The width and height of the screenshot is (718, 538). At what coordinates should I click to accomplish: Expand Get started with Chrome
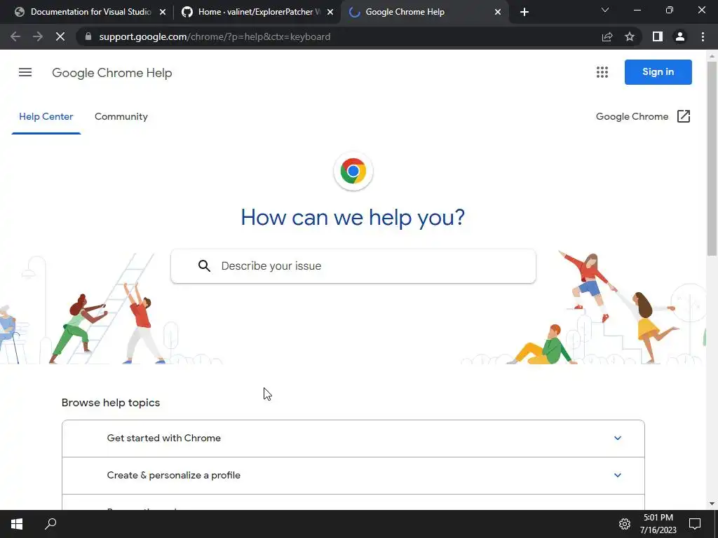(353, 439)
